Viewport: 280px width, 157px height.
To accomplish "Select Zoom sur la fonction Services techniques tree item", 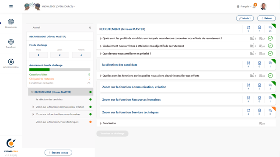I will click(x=57, y=122).
